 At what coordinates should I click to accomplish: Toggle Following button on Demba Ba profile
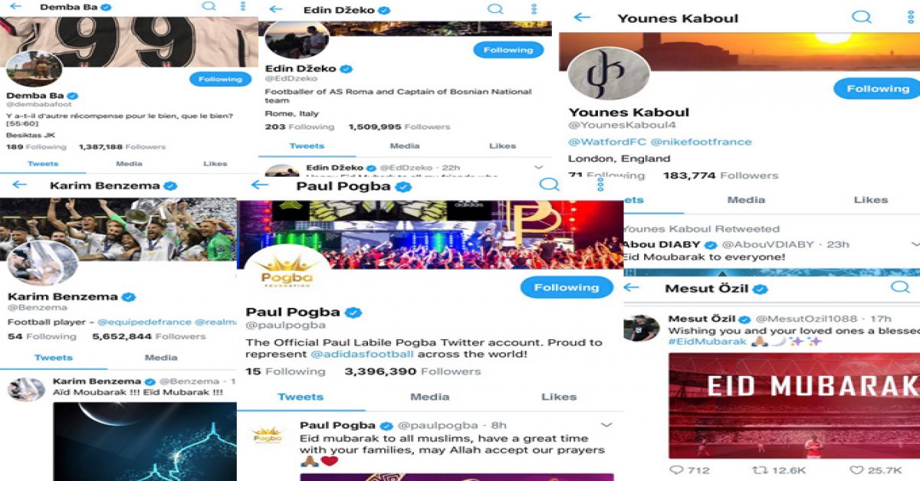[x=220, y=79]
